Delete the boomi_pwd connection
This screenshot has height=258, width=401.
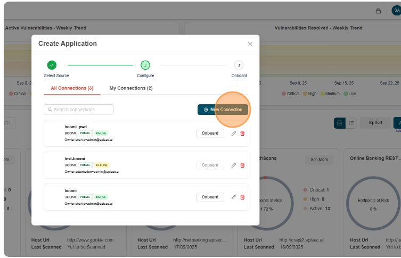coord(242,133)
